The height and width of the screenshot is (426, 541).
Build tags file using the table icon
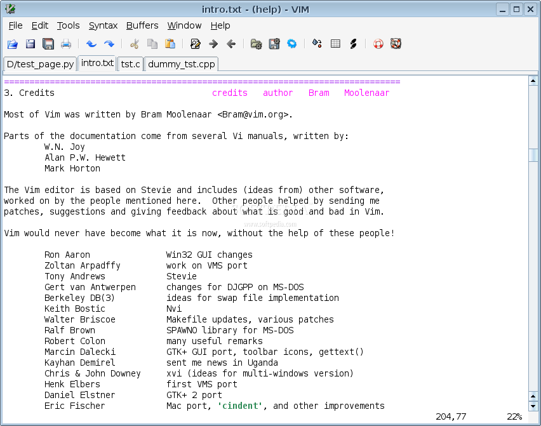tap(335, 44)
